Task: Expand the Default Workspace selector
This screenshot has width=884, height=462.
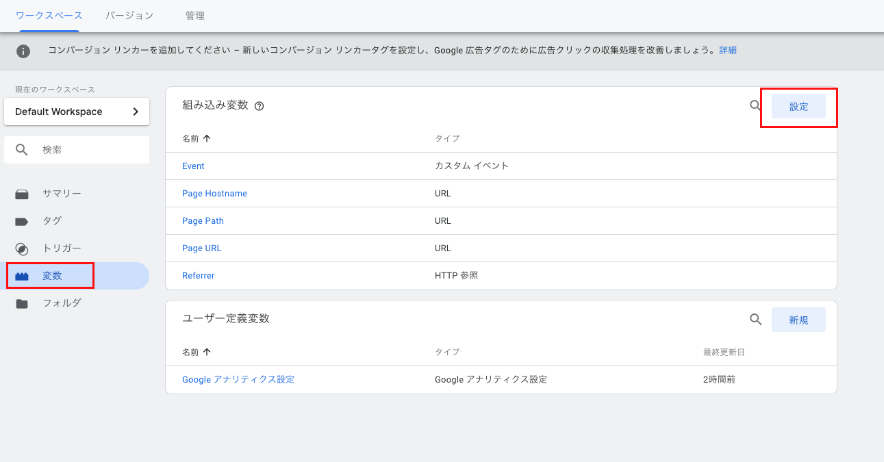Action: click(x=77, y=112)
